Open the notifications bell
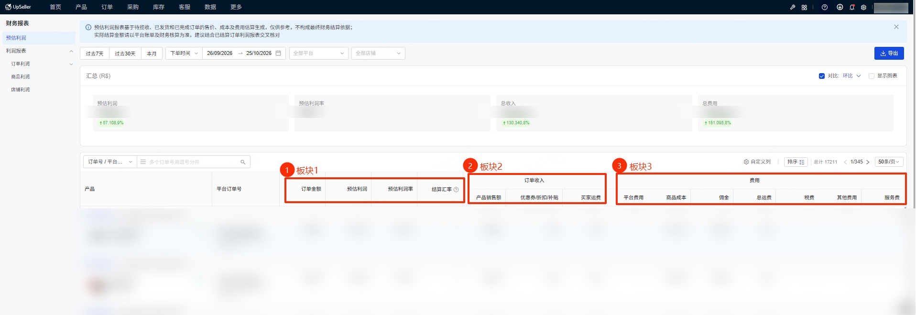The image size is (916, 315). tap(852, 7)
